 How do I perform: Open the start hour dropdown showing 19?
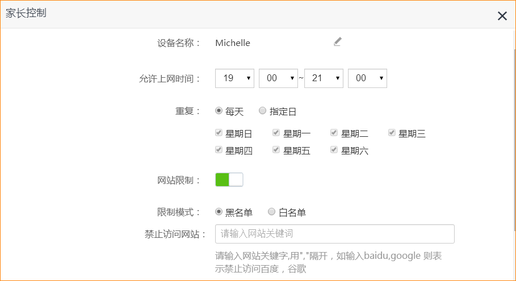click(234, 78)
